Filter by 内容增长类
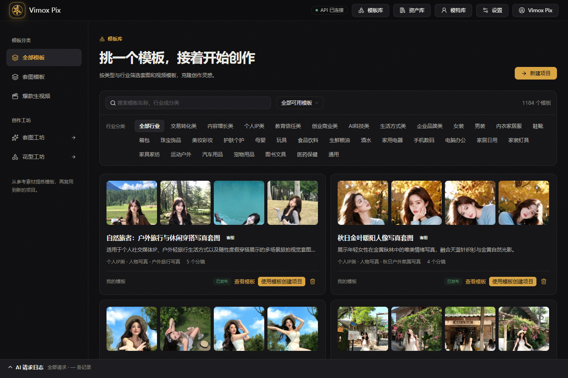568x378 pixels. [x=220, y=126]
